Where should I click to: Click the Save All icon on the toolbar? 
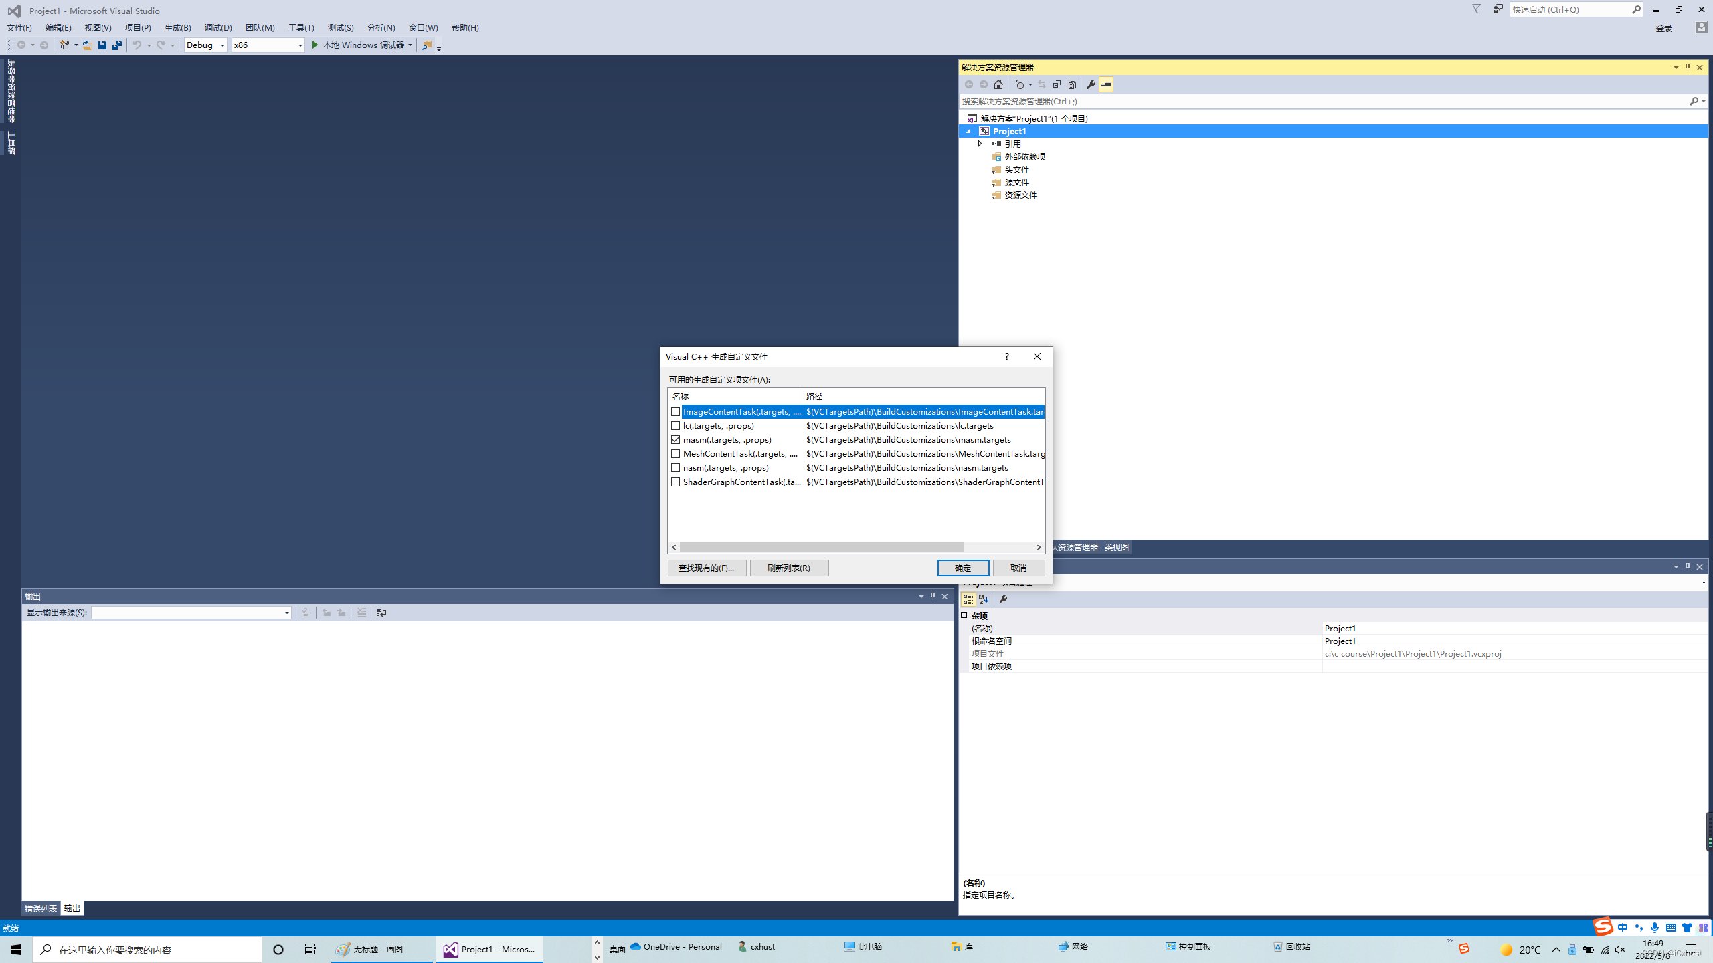coord(116,45)
